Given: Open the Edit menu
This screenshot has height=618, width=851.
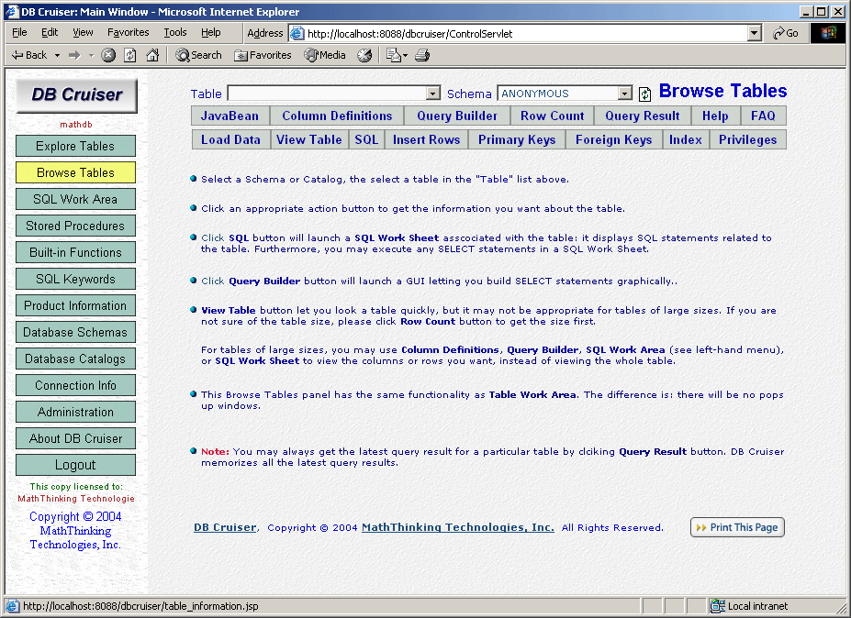Looking at the screenshot, I should pyautogui.click(x=50, y=32).
